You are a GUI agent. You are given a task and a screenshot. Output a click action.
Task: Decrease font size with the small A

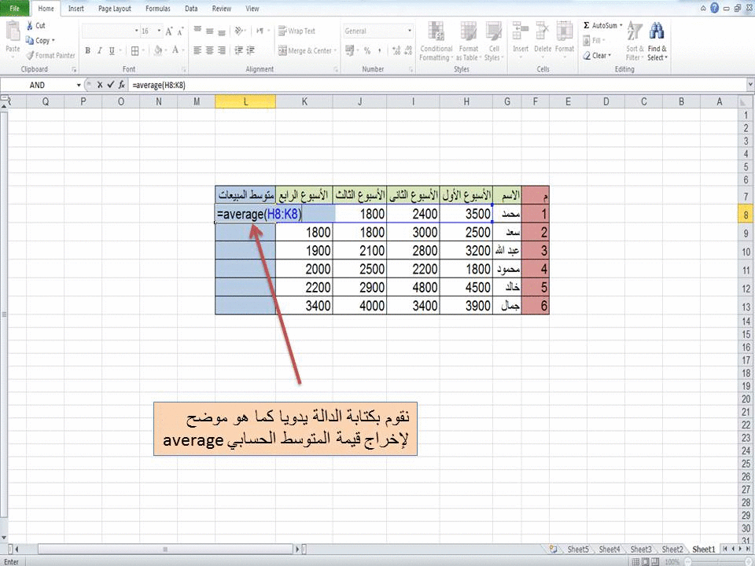pyautogui.click(x=180, y=31)
